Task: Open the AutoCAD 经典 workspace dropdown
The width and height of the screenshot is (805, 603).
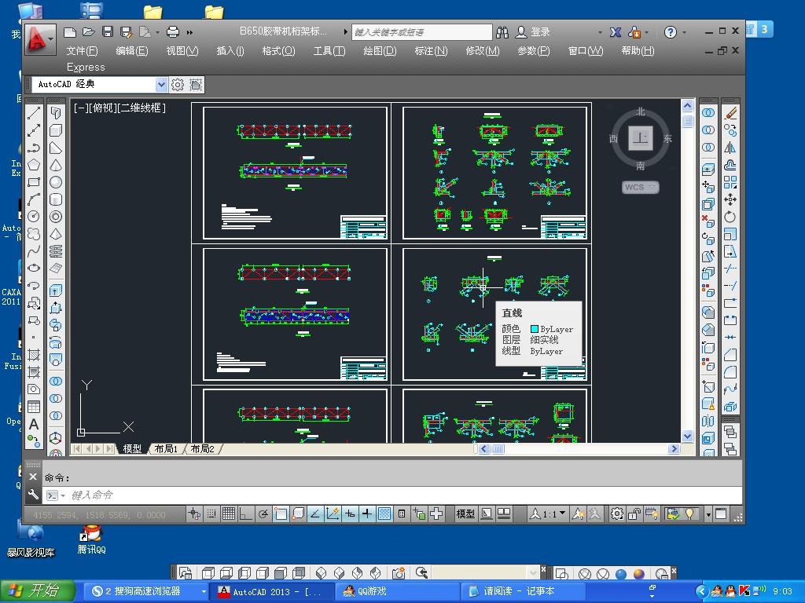Action: pos(161,85)
